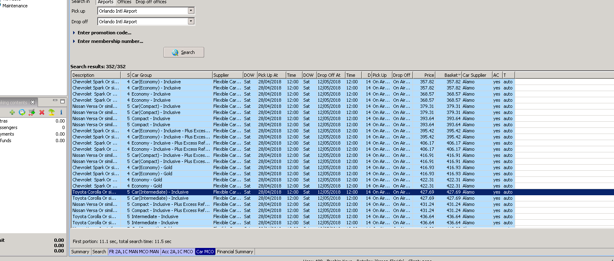The height and width of the screenshot is (261, 614).
Task: Click the blue information icon
Action: pos(61,112)
